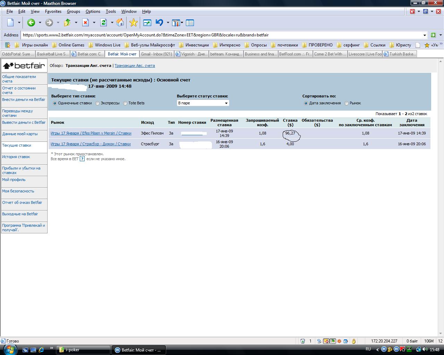The width and height of the screenshot is (444, 355).
Task: Click the Транзакции Авс. счета link
Action: (x=135, y=66)
